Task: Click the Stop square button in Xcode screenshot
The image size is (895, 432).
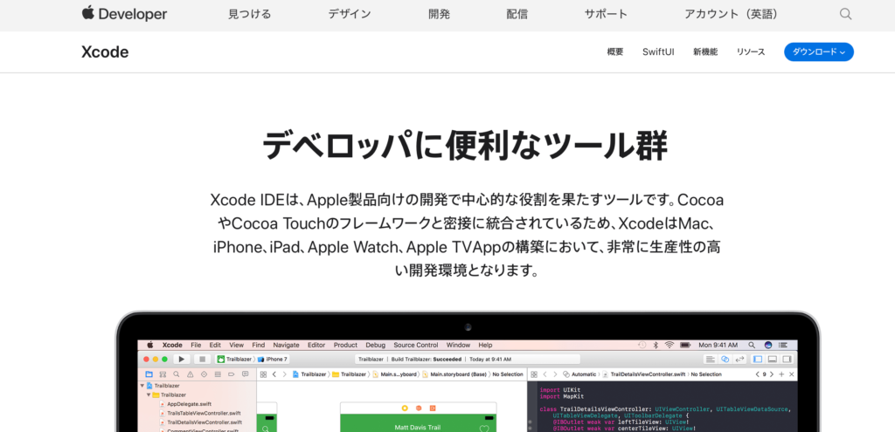Action: [x=202, y=359]
